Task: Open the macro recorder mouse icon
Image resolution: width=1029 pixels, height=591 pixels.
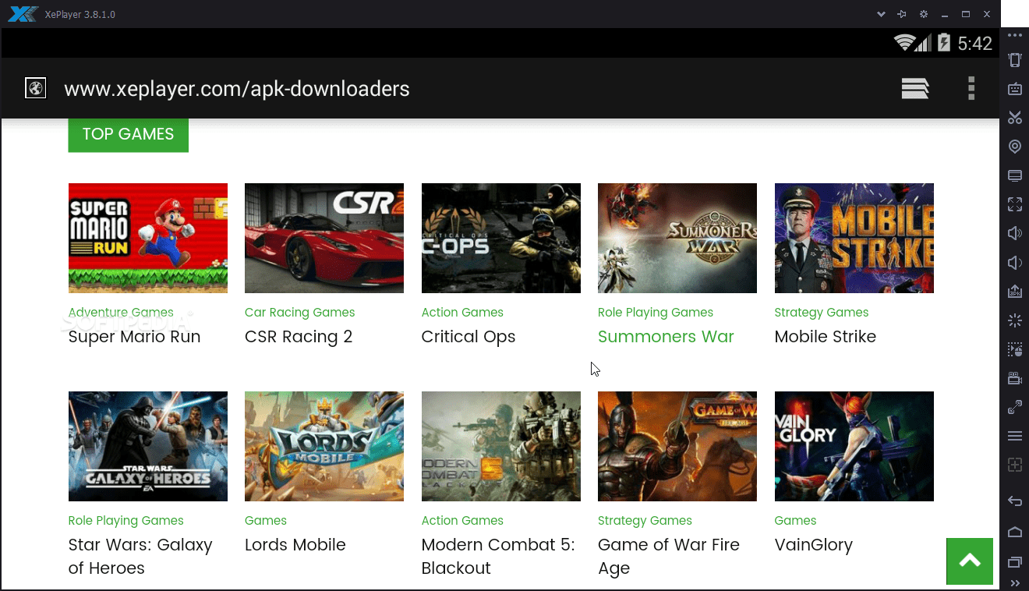Action: 1014,349
